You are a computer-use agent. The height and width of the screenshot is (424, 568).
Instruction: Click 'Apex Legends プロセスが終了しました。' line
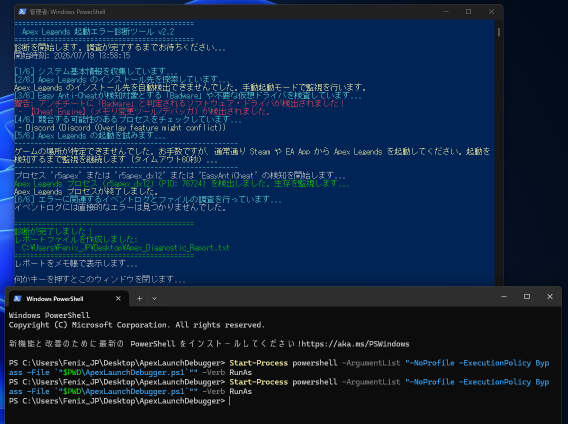coord(86,191)
